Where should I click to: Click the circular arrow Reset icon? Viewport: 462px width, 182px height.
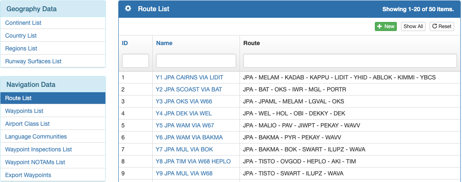click(x=434, y=26)
